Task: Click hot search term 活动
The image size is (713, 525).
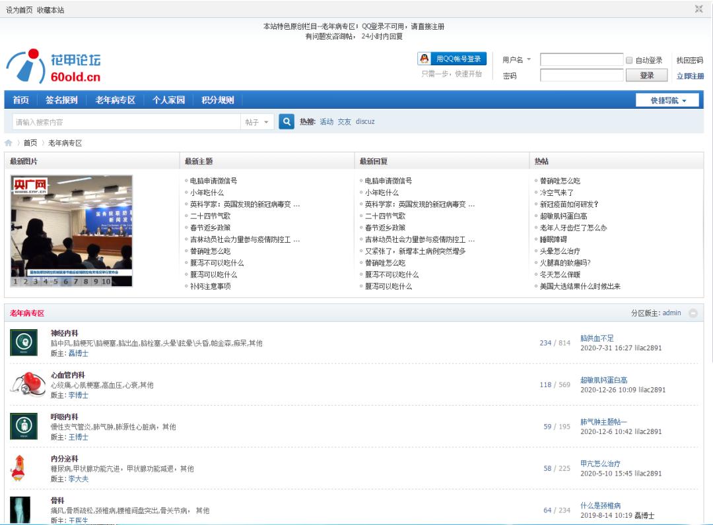Action: [327, 122]
